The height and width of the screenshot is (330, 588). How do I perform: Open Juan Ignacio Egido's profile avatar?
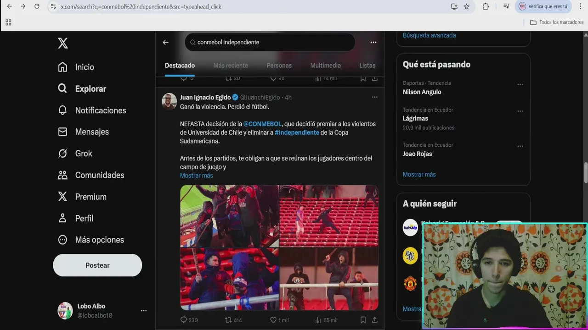pos(169,101)
